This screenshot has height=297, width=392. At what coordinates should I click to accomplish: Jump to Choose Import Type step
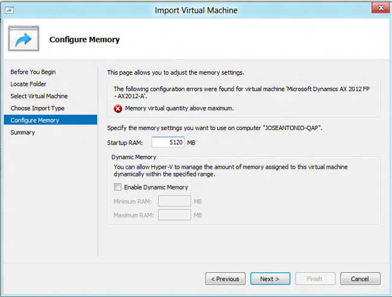coord(37,108)
